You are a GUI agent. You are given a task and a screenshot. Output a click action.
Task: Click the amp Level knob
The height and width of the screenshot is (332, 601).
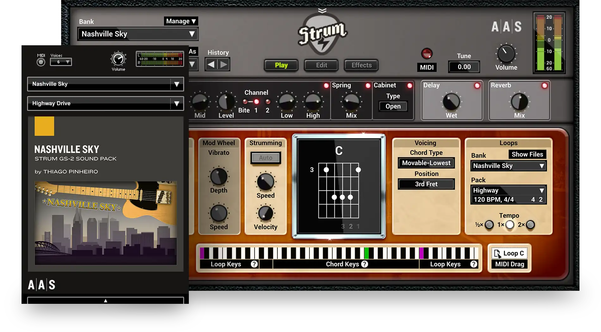[x=226, y=102]
